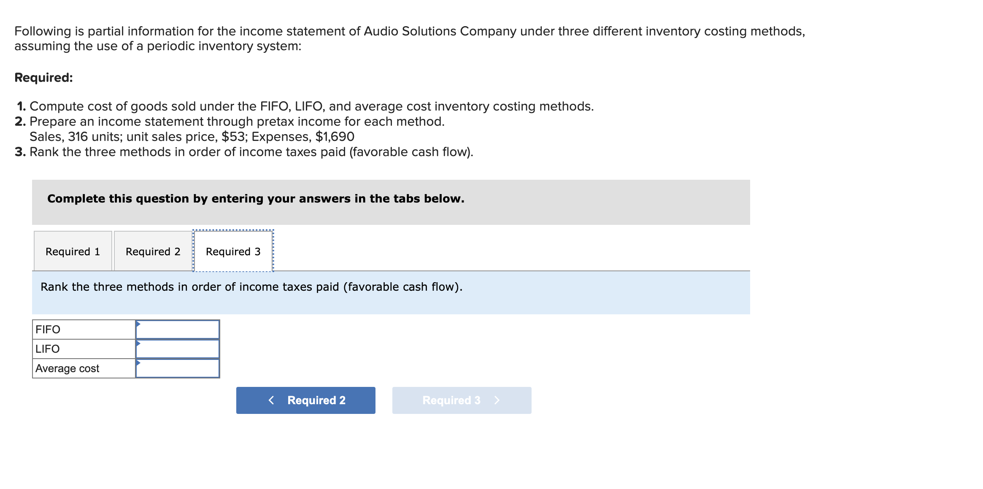The height and width of the screenshot is (489, 983).
Task: Open the Average cost rank dropdown
Action: pyautogui.click(x=178, y=368)
